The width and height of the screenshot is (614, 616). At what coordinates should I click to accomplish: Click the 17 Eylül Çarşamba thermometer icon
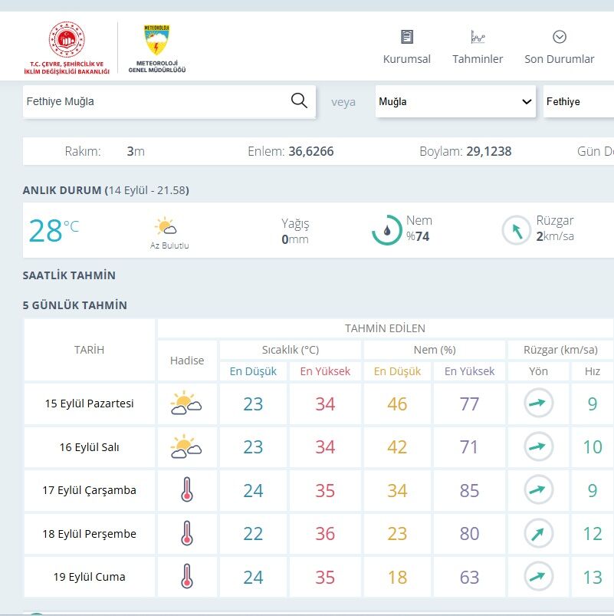pos(187,489)
